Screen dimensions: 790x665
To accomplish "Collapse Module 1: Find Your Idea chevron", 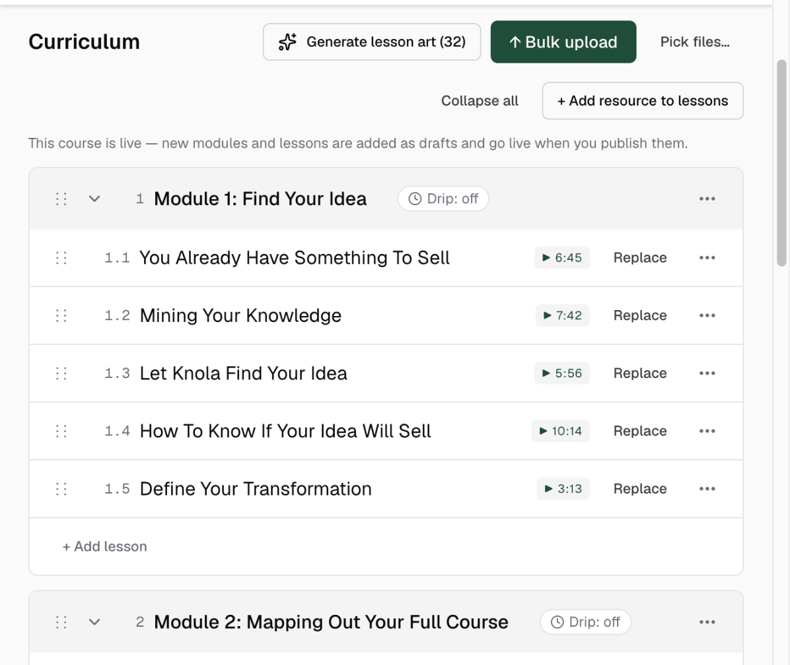I will (94, 199).
